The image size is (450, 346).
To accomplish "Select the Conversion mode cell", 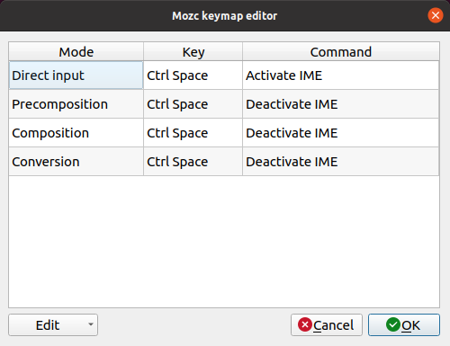I will click(76, 162).
